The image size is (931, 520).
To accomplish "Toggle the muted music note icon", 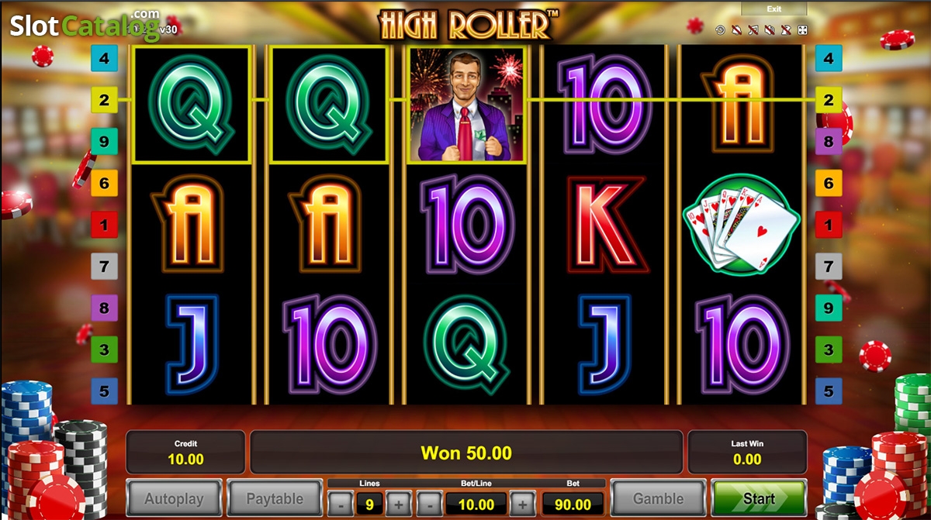I will click(753, 29).
